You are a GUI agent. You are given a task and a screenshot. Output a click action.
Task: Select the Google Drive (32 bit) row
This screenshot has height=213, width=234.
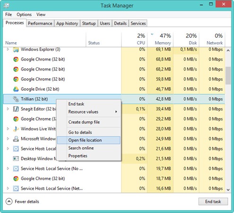[x=114, y=89]
